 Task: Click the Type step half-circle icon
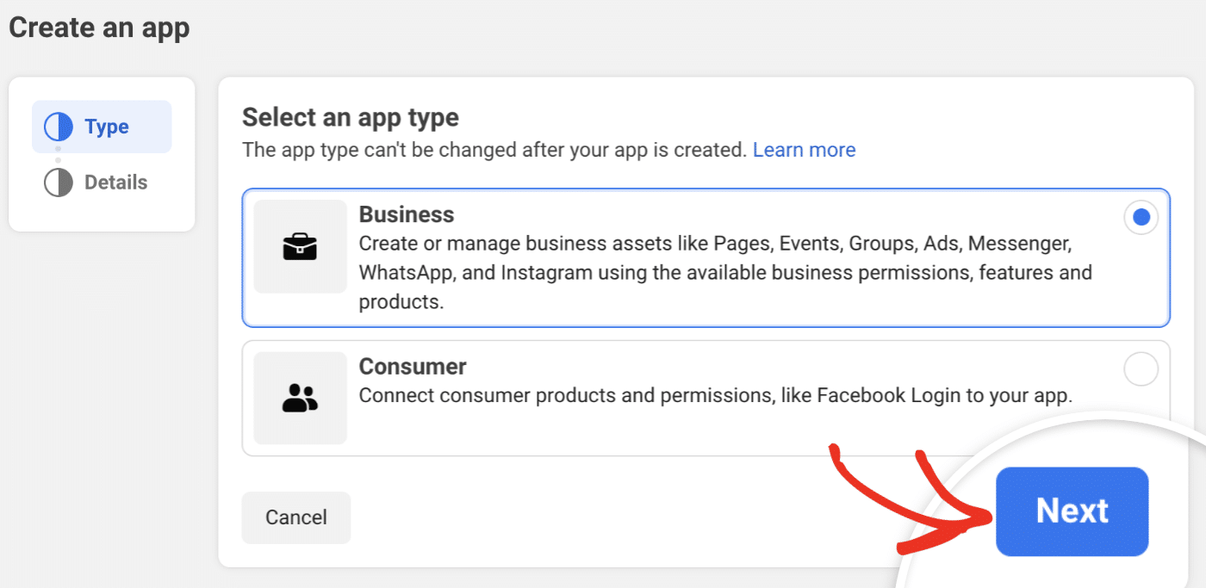(x=56, y=126)
